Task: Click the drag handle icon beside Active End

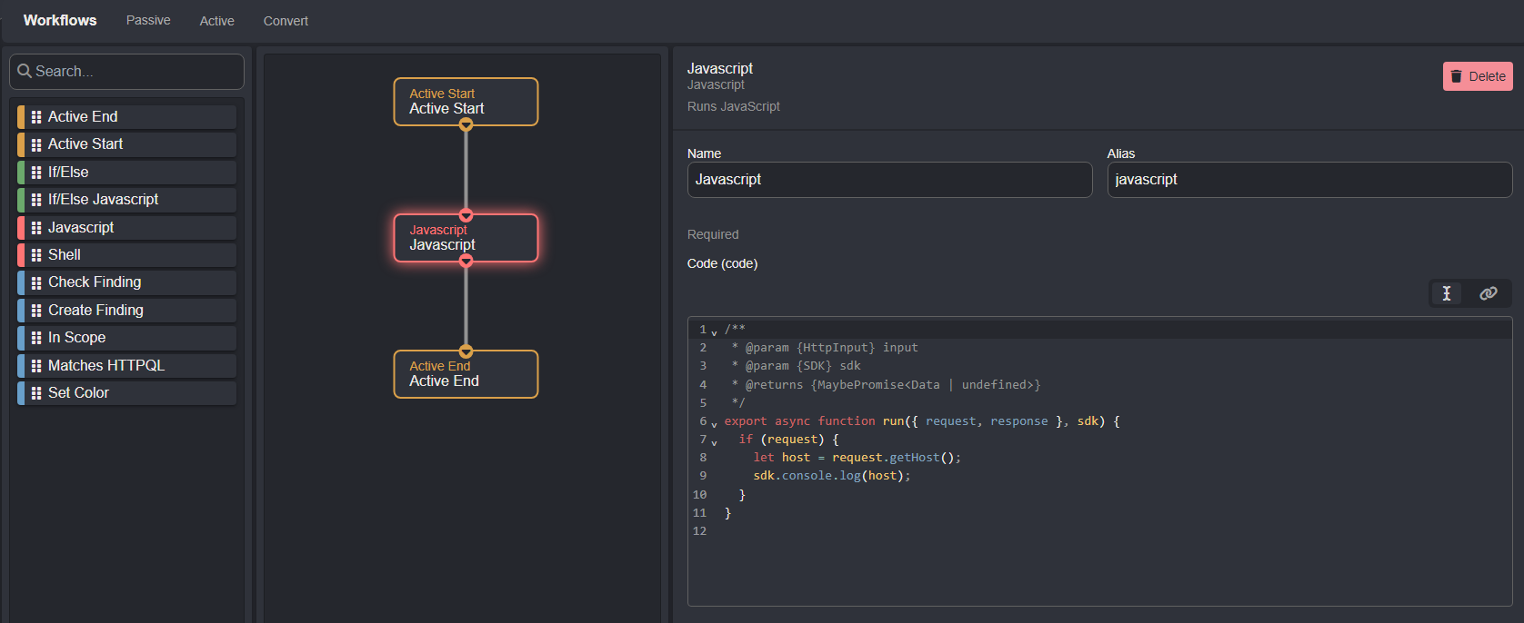Action: [36, 117]
